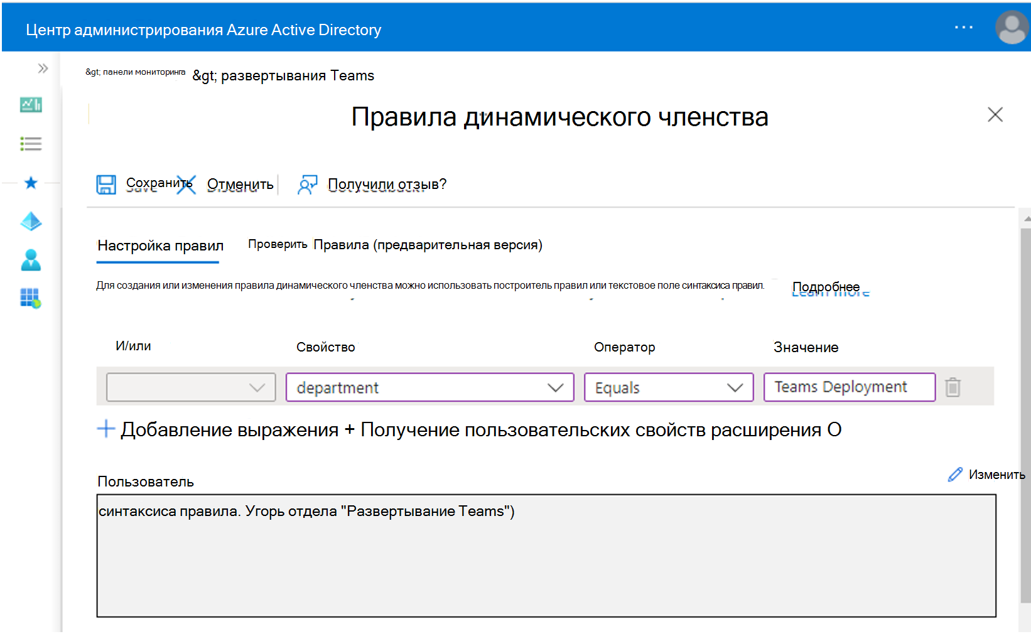Click Отменить to discard changes
The image size is (1031, 634).
(240, 185)
